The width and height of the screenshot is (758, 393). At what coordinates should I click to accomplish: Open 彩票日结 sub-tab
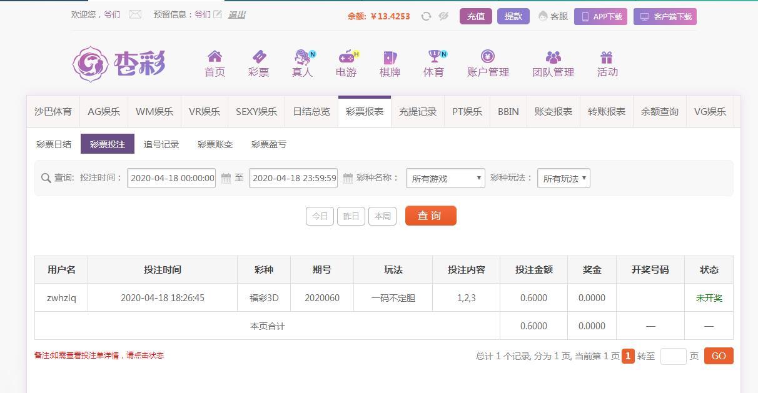tap(54, 144)
